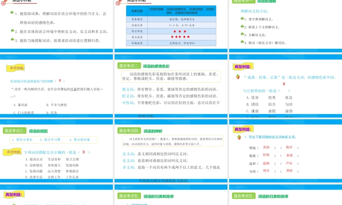Click the '1. 要符合事实' tip
The width and height of the screenshot is (342, 205).
coord(22,140)
